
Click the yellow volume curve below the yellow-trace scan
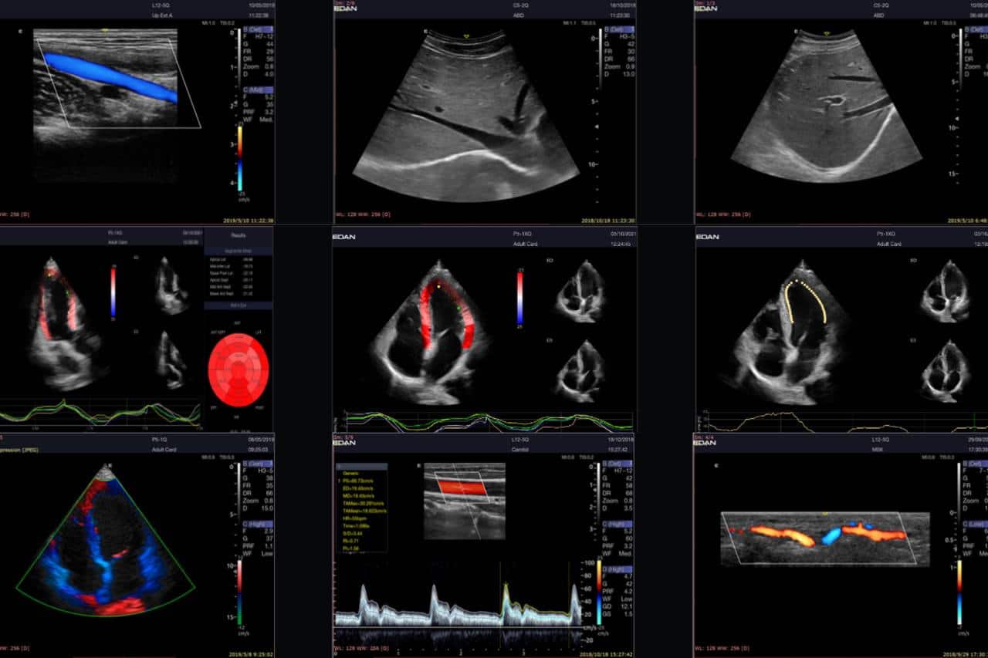(847, 420)
